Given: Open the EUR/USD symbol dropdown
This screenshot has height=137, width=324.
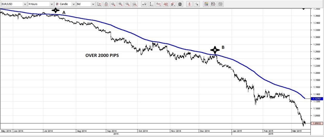Looking at the screenshot, I should tap(14, 4).
